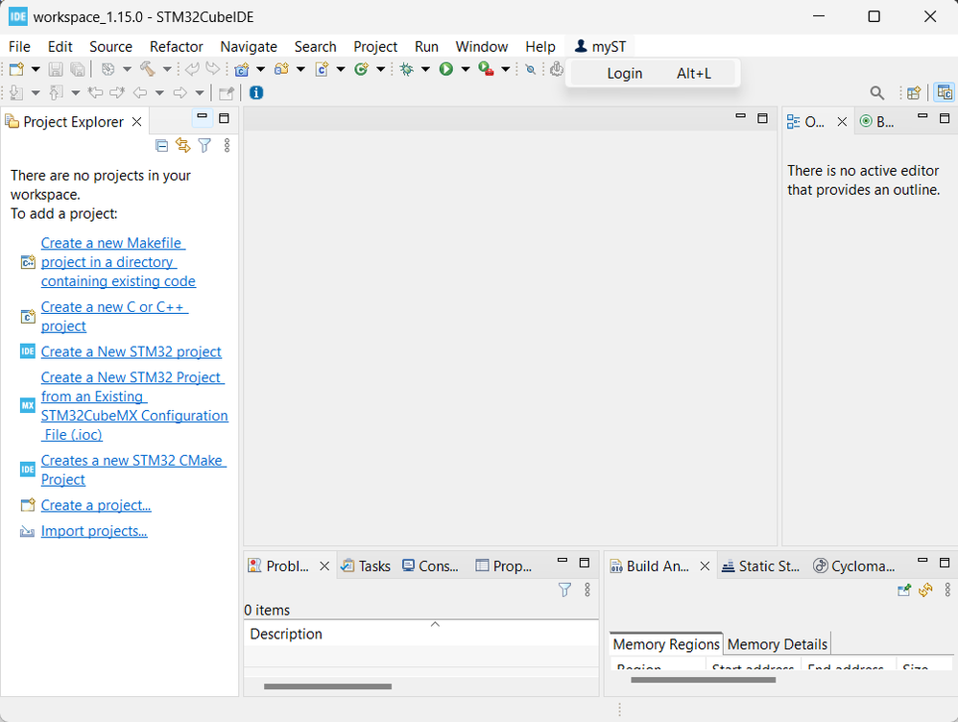Open the Properties tab

click(504, 566)
